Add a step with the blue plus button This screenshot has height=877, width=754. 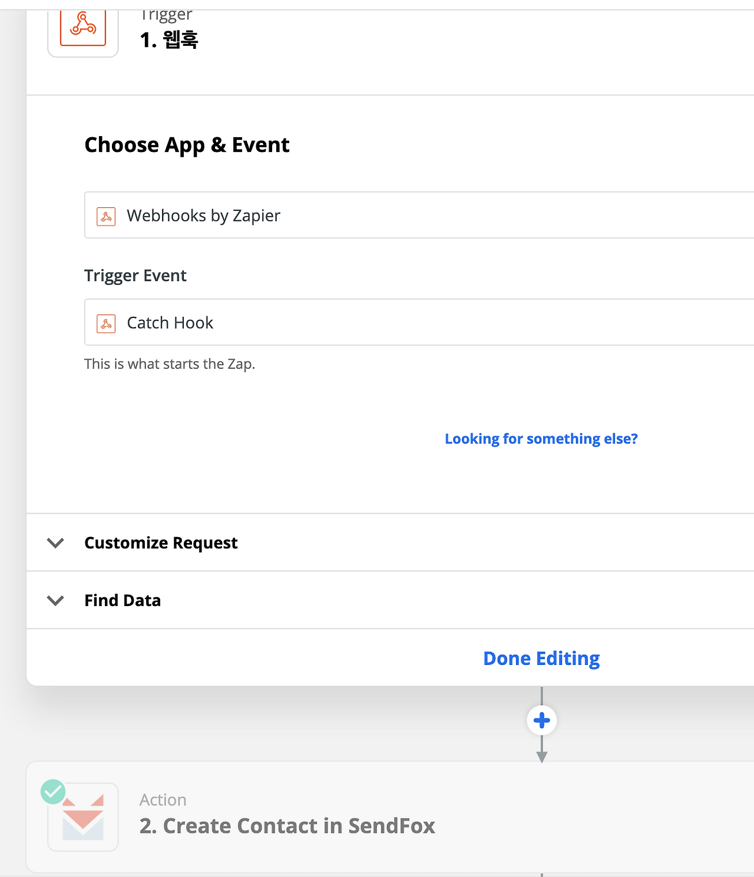click(542, 720)
